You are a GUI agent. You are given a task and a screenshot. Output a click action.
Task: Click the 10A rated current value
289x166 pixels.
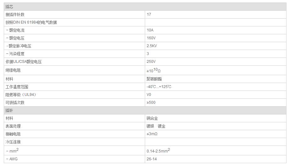click(150, 30)
